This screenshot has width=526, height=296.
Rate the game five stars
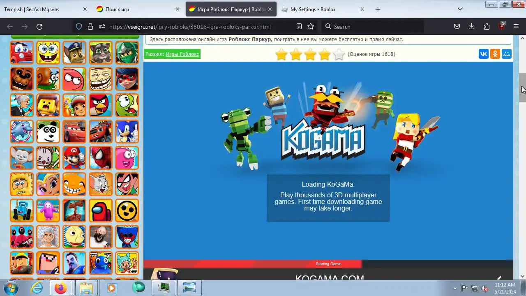pyautogui.click(x=339, y=54)
